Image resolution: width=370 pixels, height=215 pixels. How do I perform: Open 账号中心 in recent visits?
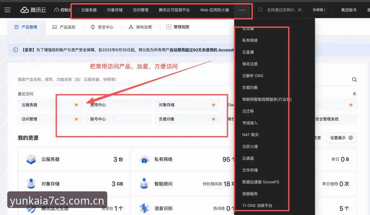click(x=119, y=119)
